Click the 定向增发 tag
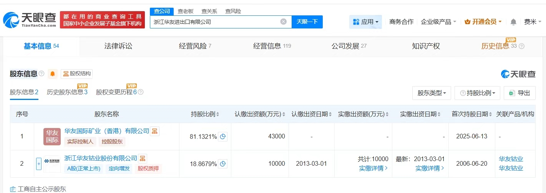This screenshot has height=193, width=546. coord(119,168)
